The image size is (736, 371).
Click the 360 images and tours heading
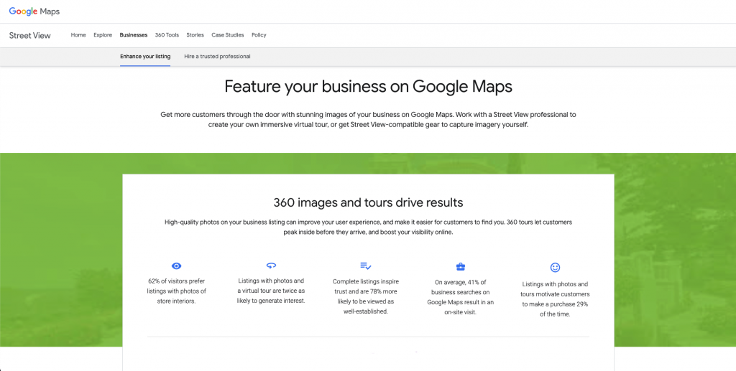(x=368, y=202)
